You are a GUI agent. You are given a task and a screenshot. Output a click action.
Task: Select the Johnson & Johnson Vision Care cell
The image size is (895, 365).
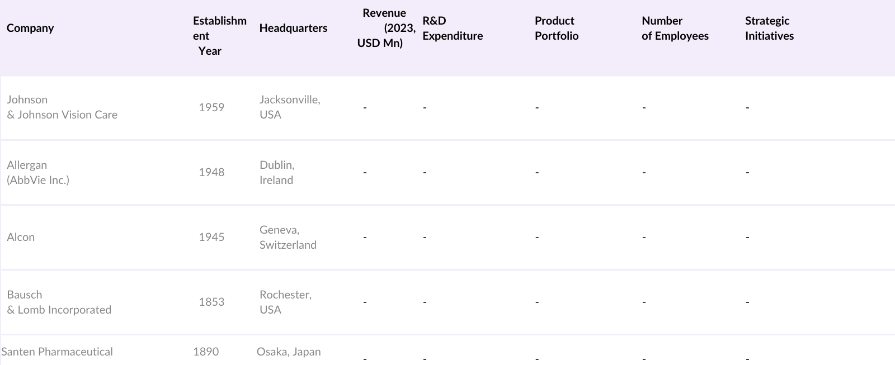(x=62, y=107)
